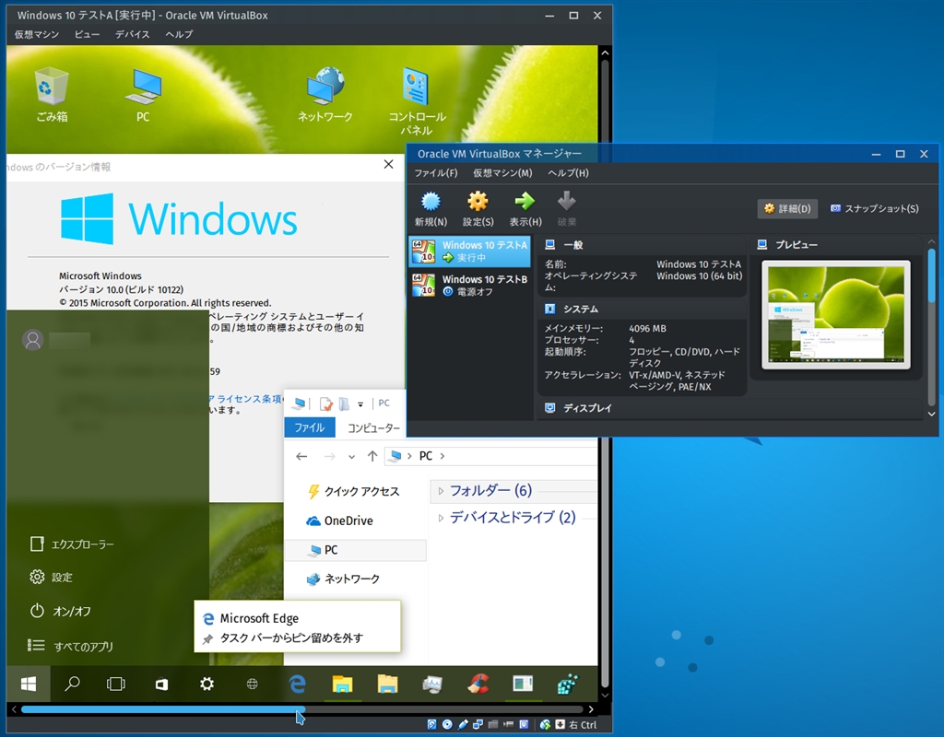Screen dimensions: 944x737
Task: Click the CCleaner icon on guest taskbar
Action: tap(478, 684)
